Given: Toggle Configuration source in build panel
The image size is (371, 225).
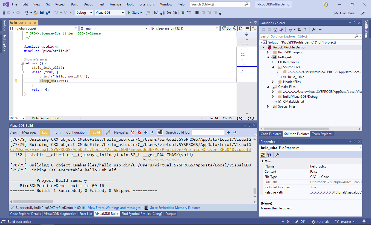Looking at the screenshot, I should point(76,132).
